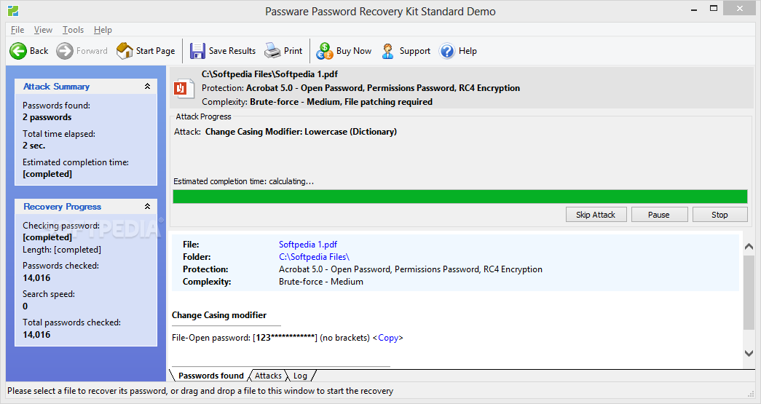Viewport: 761px width, 404px height.
Task: Click the results scrollbar up arrow
Action: [749, 247]
